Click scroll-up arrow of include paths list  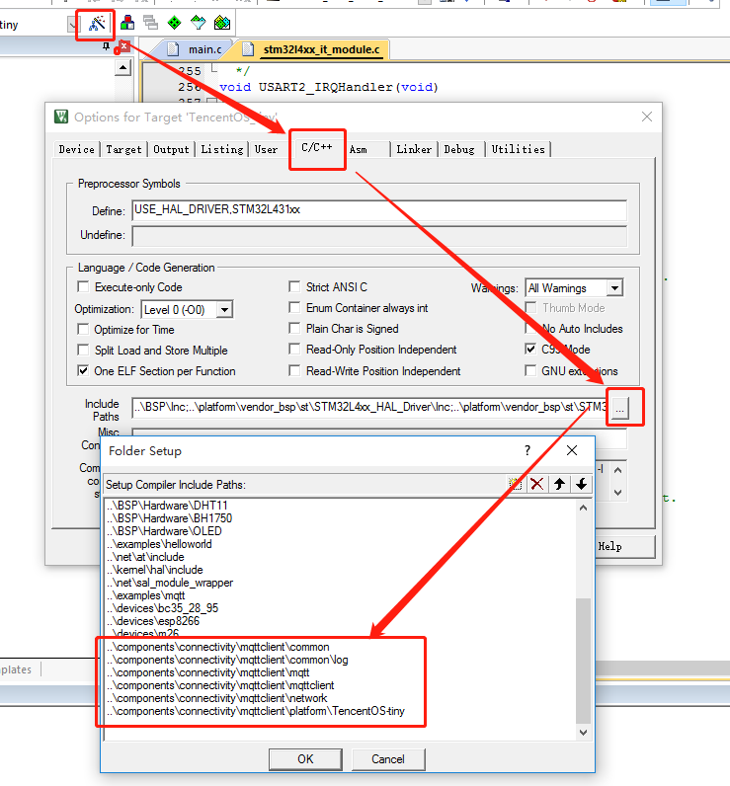(x=583, y=508)
